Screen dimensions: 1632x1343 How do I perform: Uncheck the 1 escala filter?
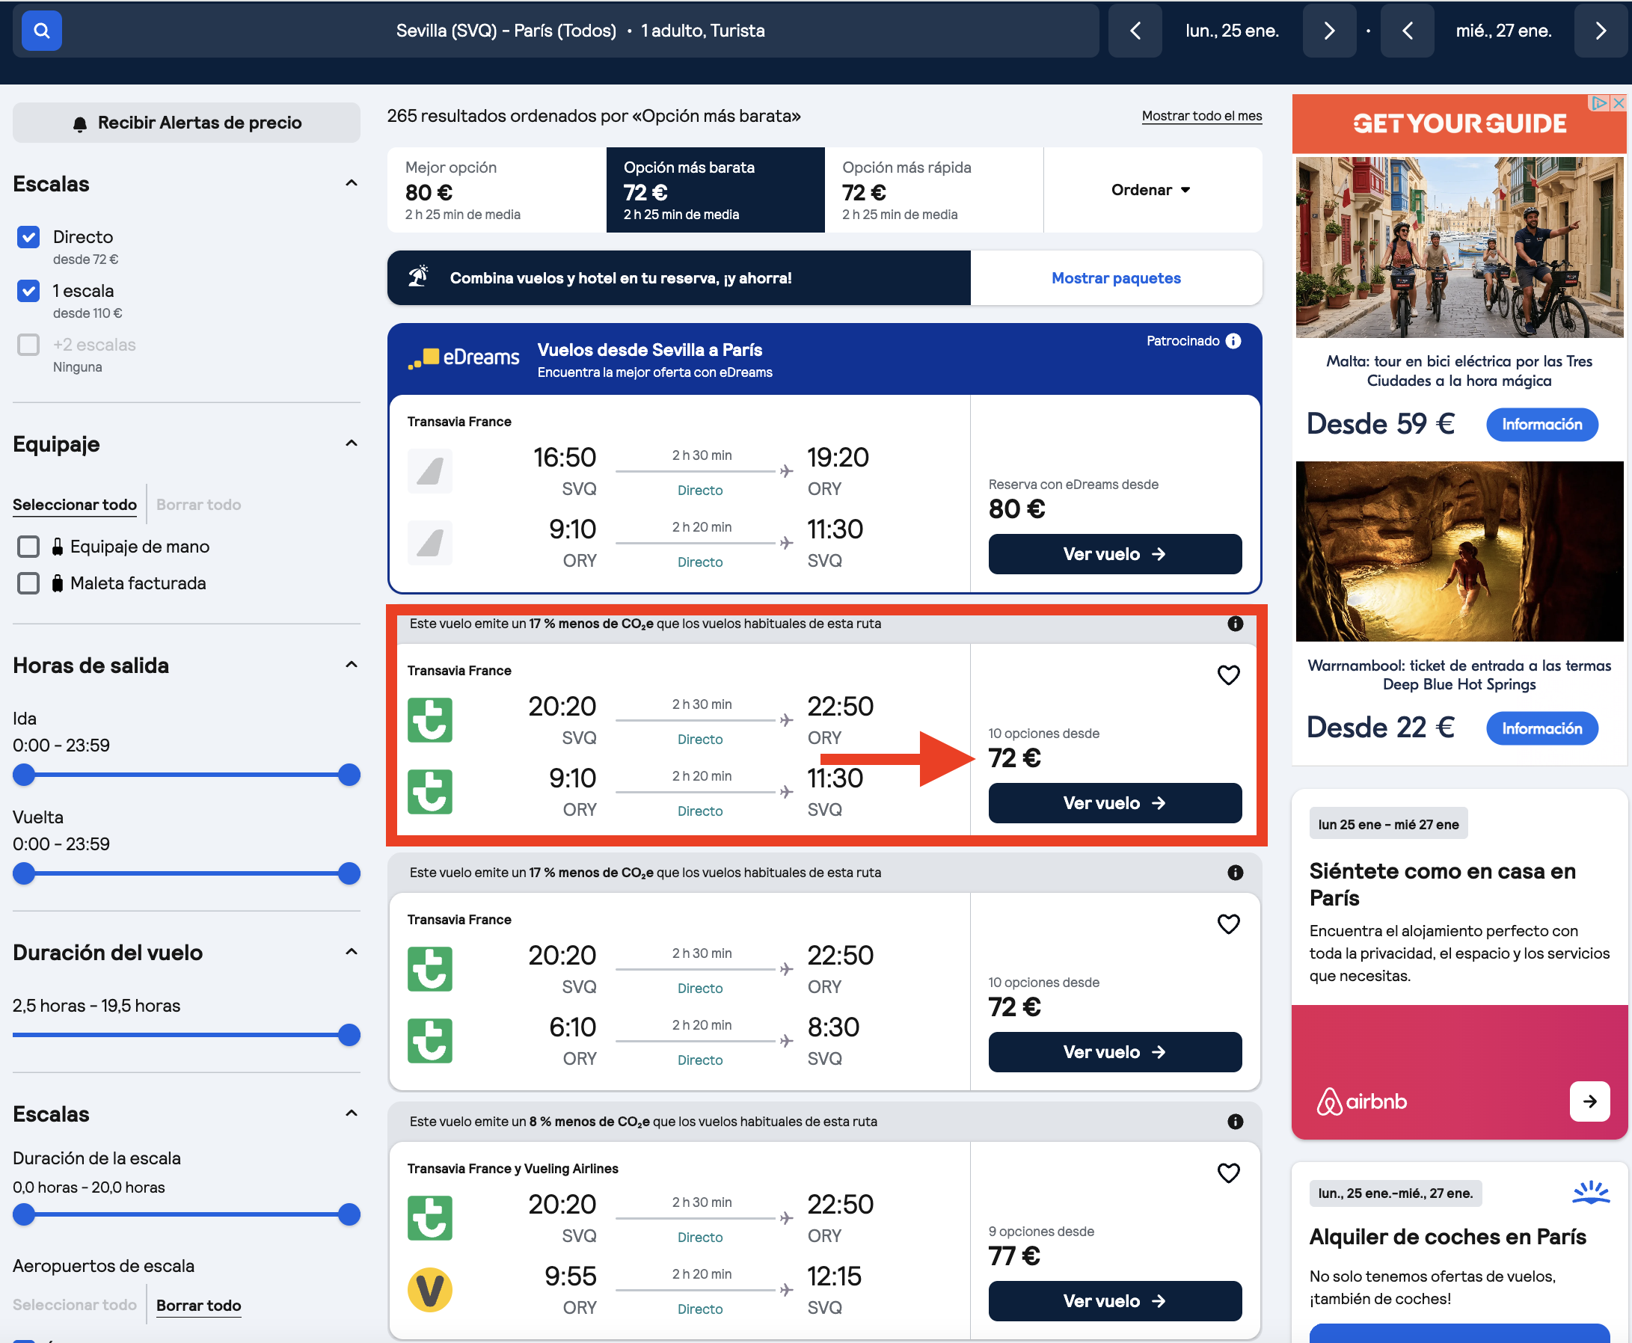pyautogui.click(x=28, y=292)
